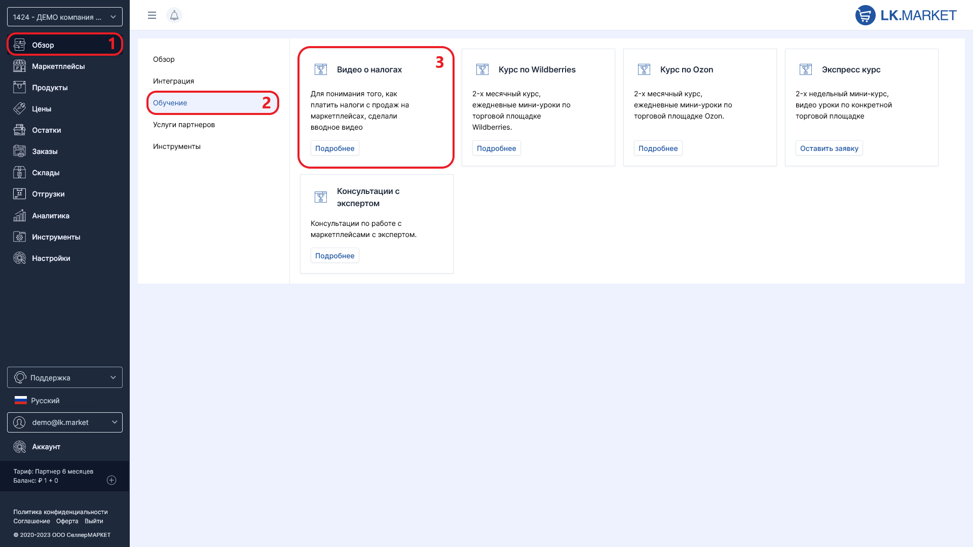Click the Склады warehouse icon
This screenshot has height=547, width=973.
(x=19, y=173)
